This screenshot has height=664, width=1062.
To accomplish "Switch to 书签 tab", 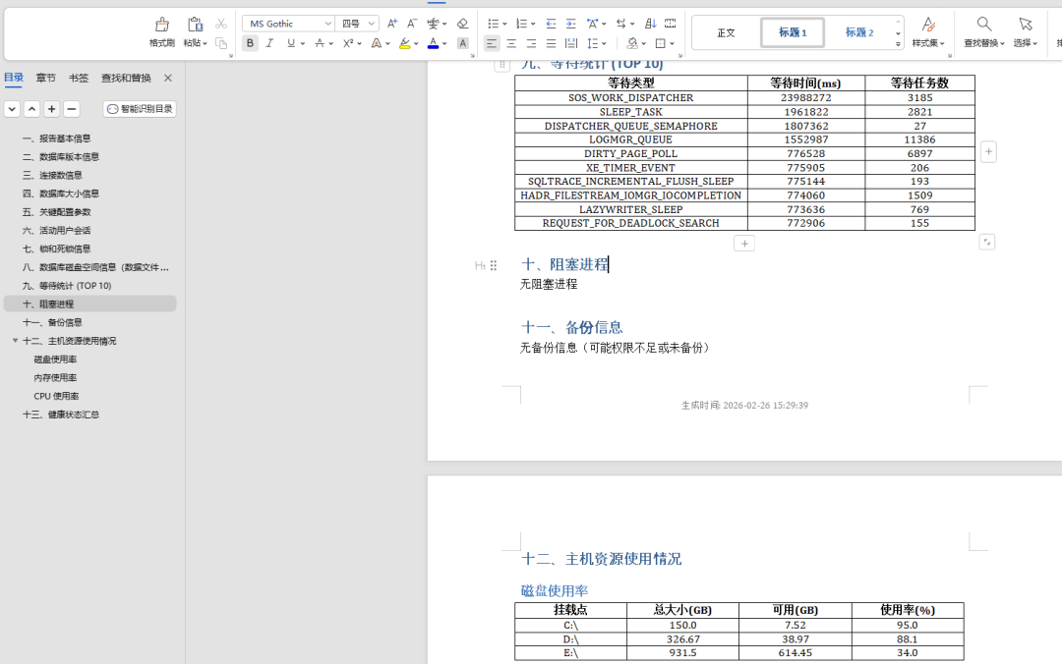I will pos(79,78).
